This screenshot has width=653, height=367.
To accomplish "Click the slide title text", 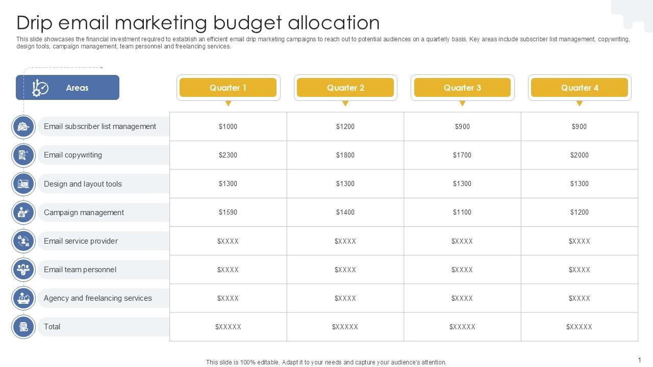I will pyautogui.click(x=198, y=23).
